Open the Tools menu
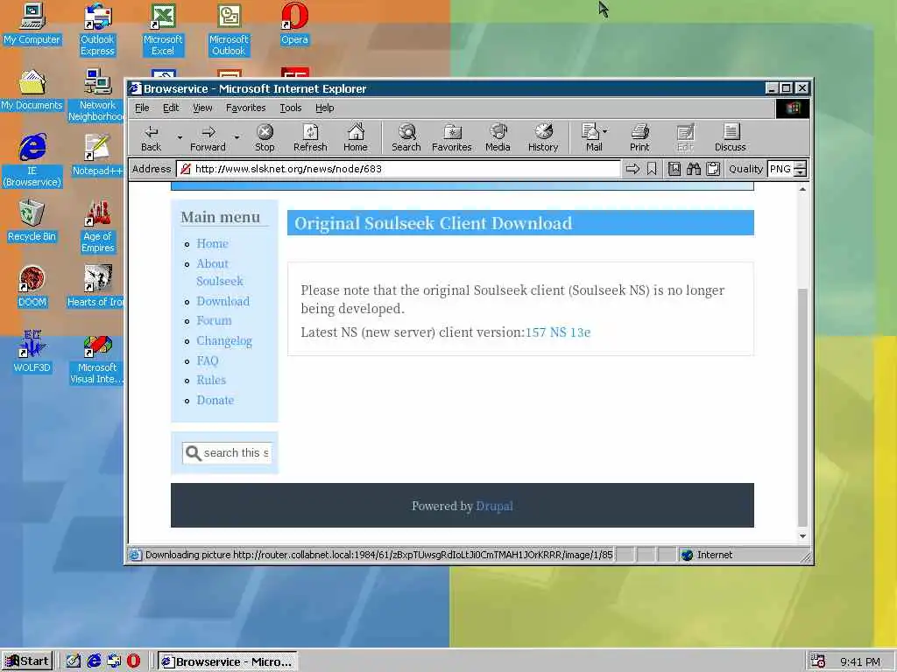Screen dimensions: 897x672 (x=291, y=108)
